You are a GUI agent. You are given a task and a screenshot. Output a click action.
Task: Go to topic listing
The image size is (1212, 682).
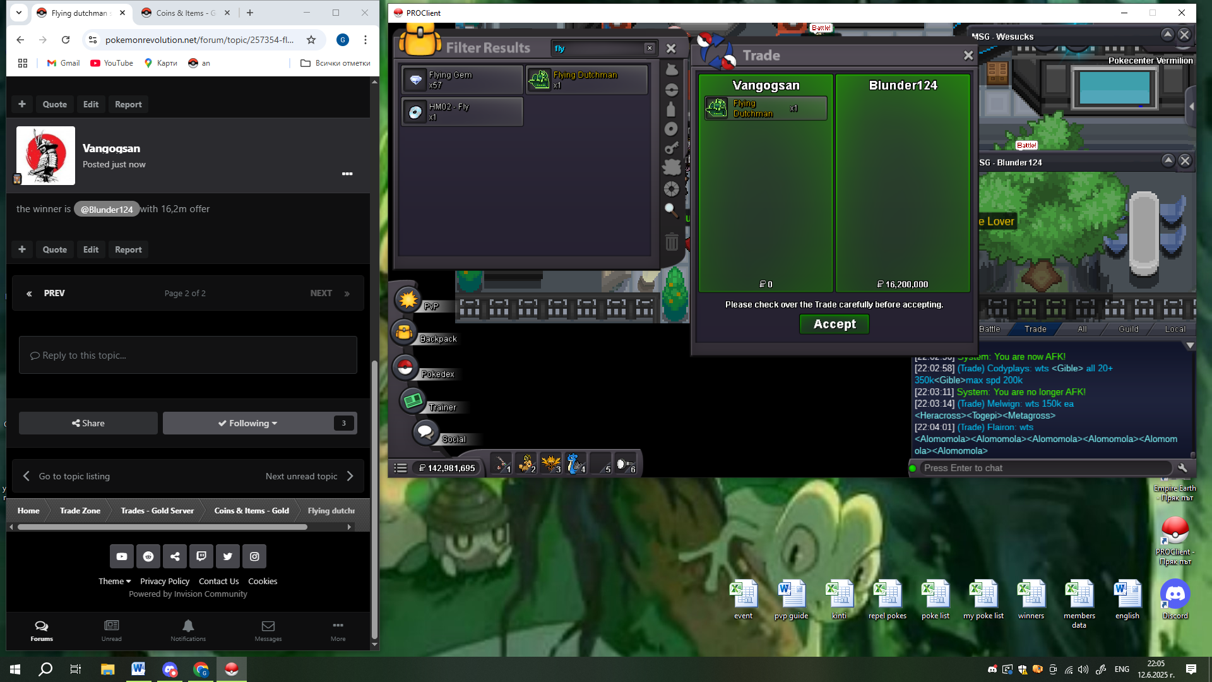(x=66, y=476)
